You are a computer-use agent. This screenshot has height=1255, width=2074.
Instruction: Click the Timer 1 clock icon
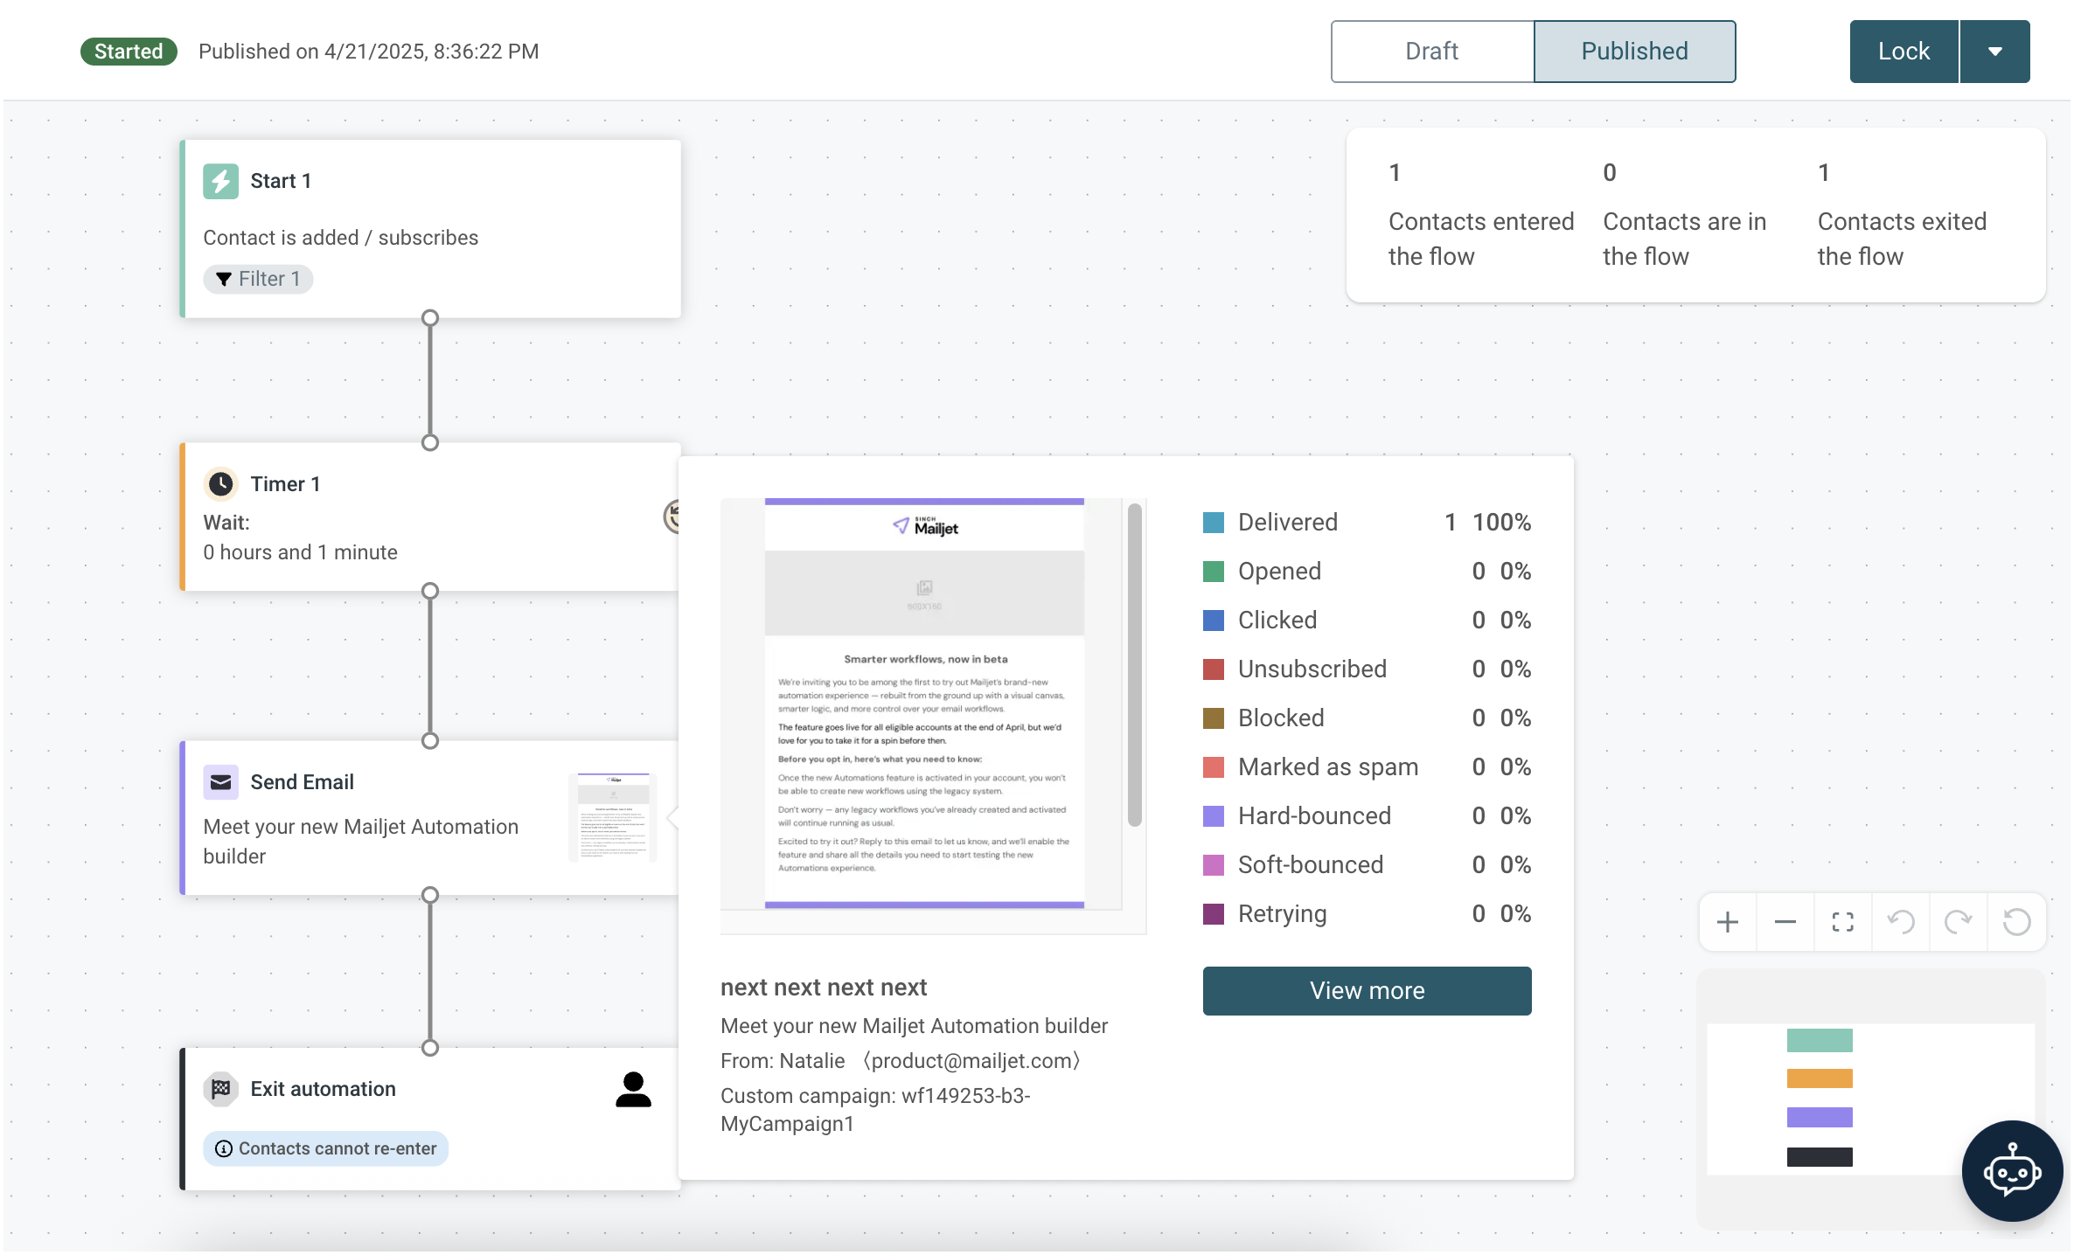(x=220, y=483)
